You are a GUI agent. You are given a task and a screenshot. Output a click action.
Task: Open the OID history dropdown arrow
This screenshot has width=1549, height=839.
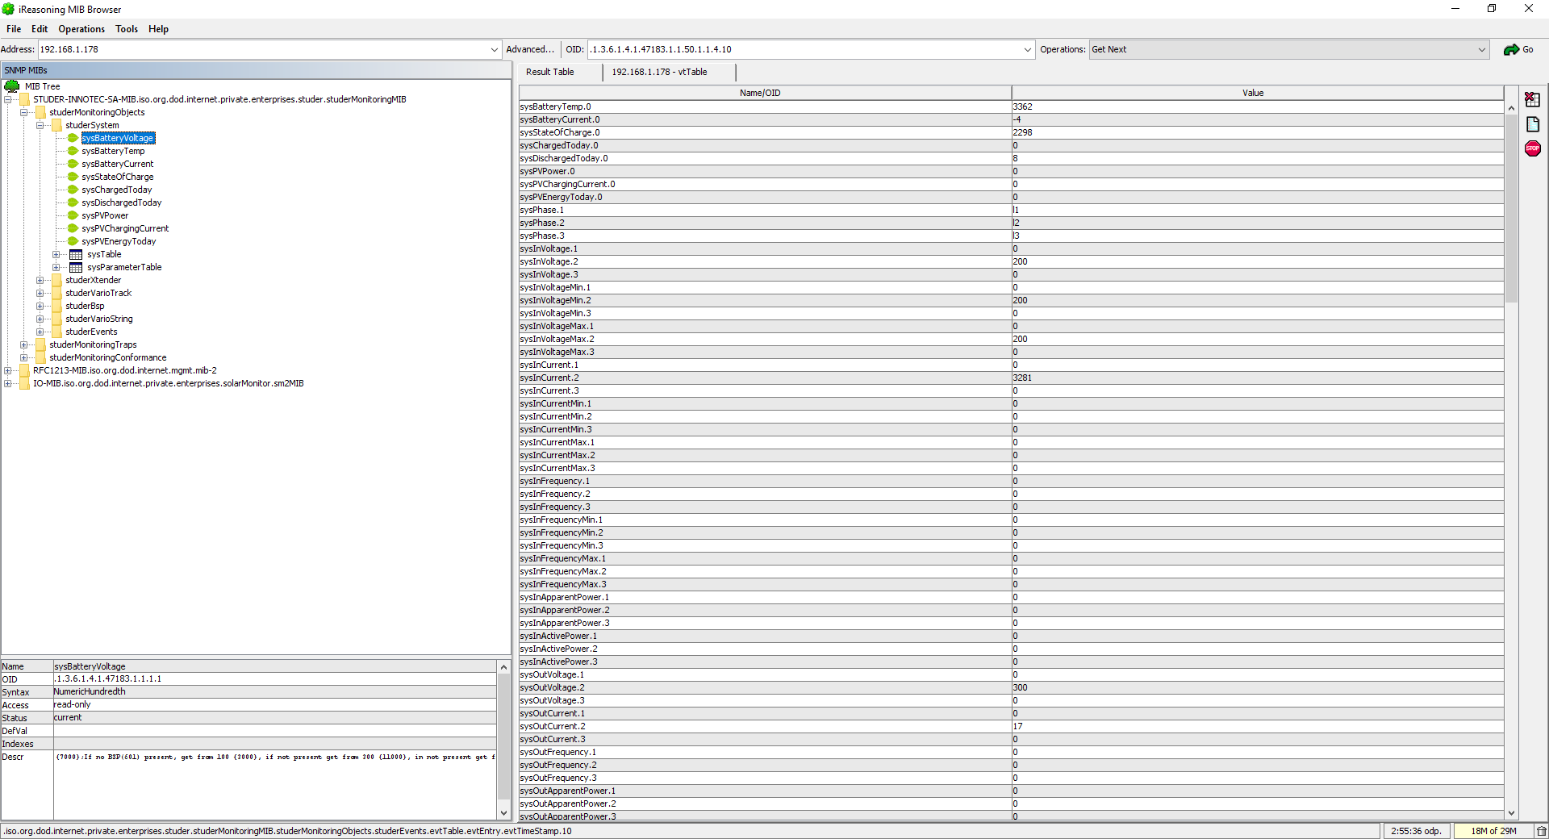1027,50
